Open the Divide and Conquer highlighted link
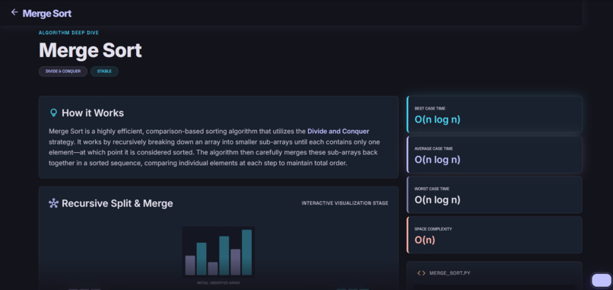This screenshot has height=290, width=613. tap(338, 131)
